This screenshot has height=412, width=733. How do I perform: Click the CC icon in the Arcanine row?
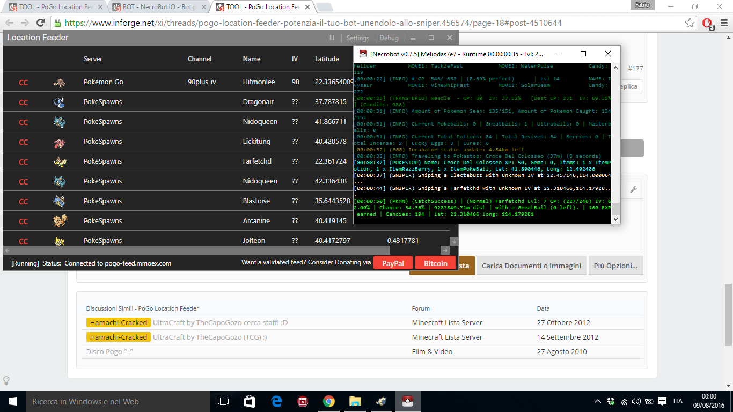24,221
